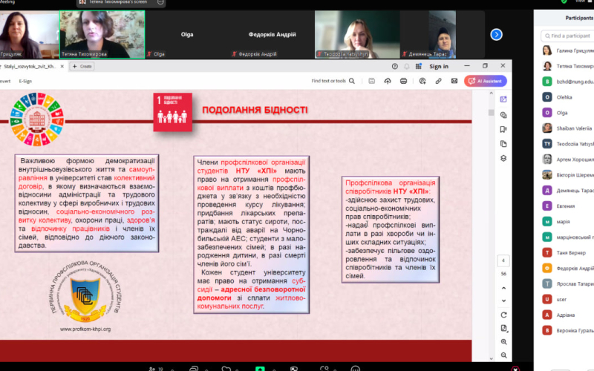Select Галина Грицуляк video thumbnail
Viewport: 594px width, 371px height.
pyautogui.click(x=29, y=34)
